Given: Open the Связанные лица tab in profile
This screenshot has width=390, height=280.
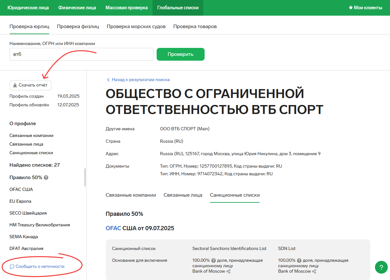Looking at the screenshot, I should tap(183, 195).
